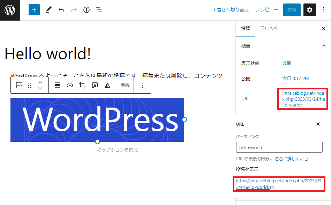331x205 pixels.
Task: Open image alignment options
Action: tap(57, 85)
